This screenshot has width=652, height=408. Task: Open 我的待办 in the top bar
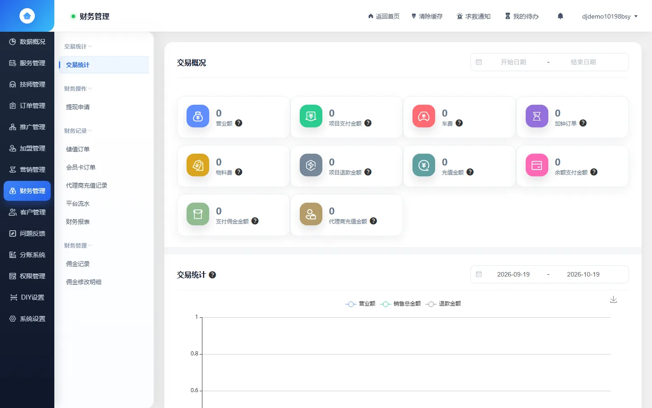click(x=522, y=16)
